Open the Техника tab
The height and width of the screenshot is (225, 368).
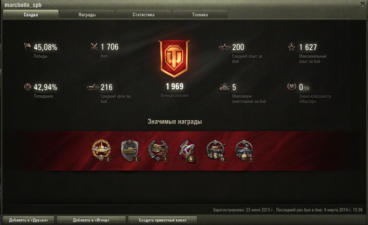tap(200, 15)
